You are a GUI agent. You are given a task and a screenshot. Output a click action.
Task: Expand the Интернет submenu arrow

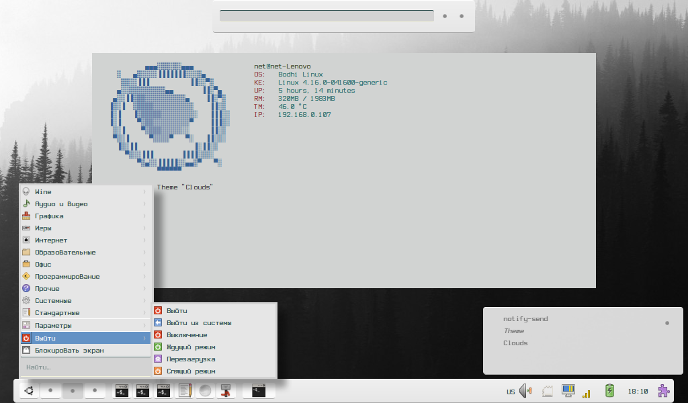[144, 240]
